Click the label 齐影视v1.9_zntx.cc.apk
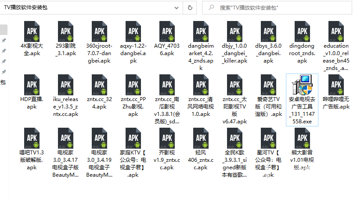The image size is (357, 199). (x=167, y=160)
